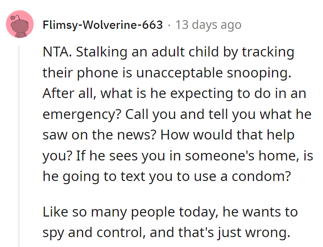Open the Flimsy-Wolverine-663 user profile link
Viewport: 323px width, 247px height.
click(x=103, y=25)
